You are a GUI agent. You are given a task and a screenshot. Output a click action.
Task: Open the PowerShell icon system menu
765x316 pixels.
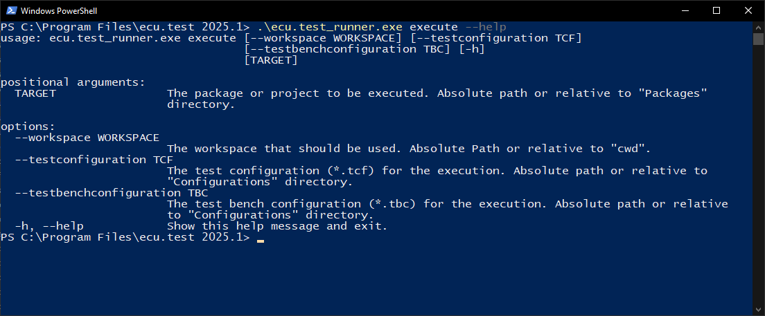(10, 10)
